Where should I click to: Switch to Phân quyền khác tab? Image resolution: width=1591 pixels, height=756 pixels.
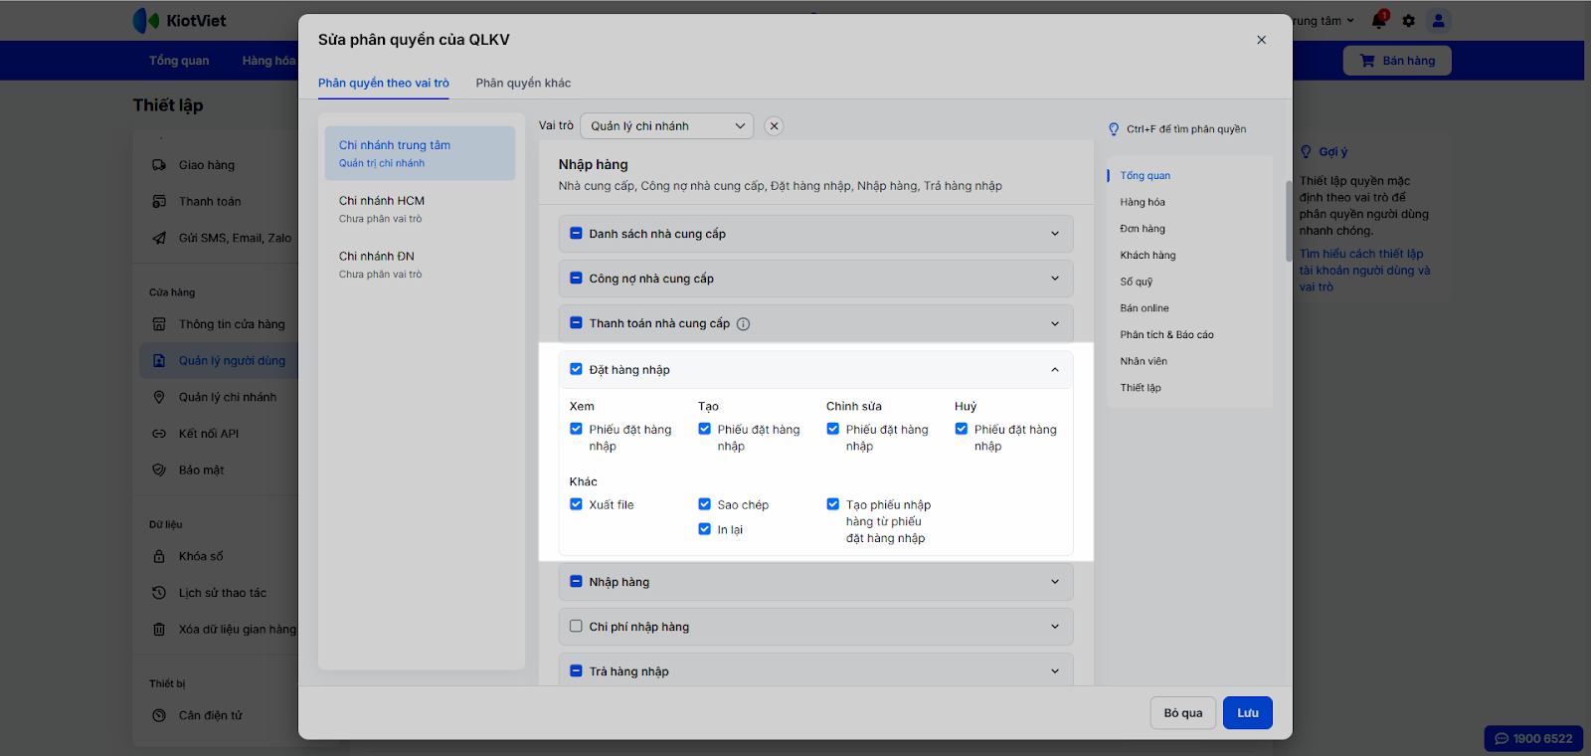tap(523, 84)
